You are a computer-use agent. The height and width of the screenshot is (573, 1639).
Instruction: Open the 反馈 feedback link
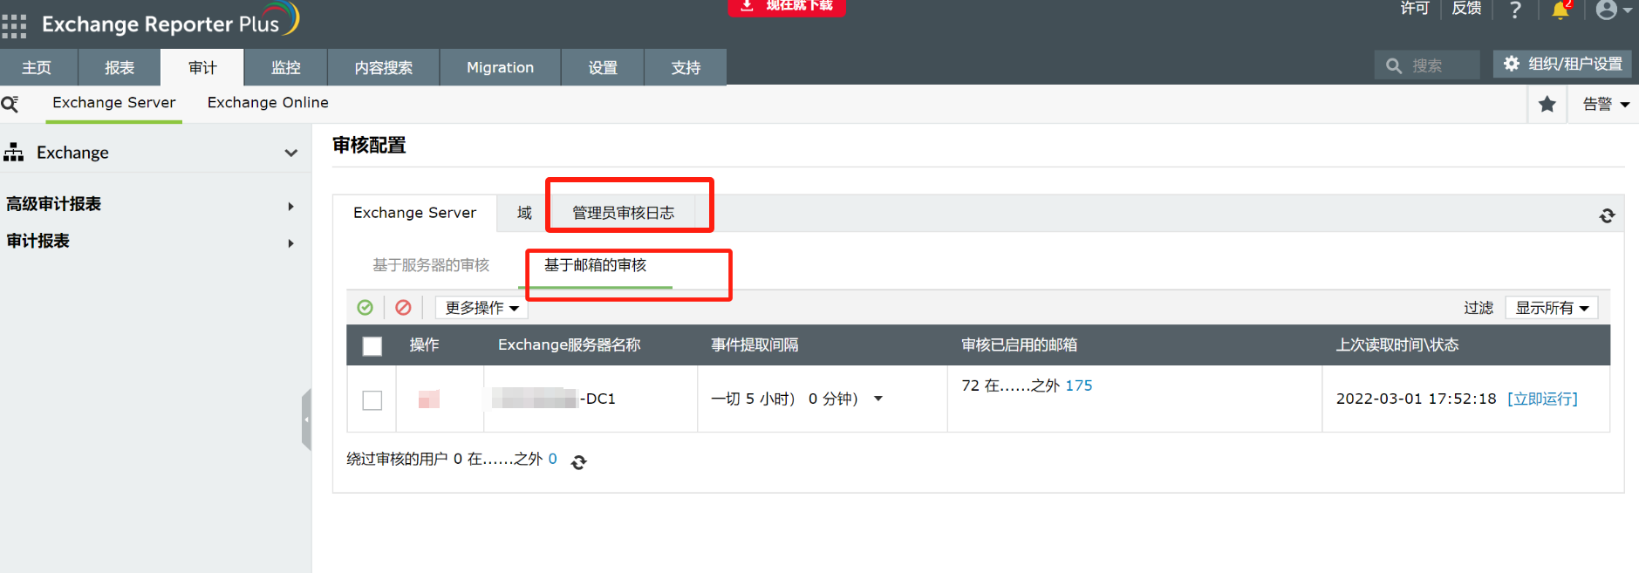coord(1467,9)
